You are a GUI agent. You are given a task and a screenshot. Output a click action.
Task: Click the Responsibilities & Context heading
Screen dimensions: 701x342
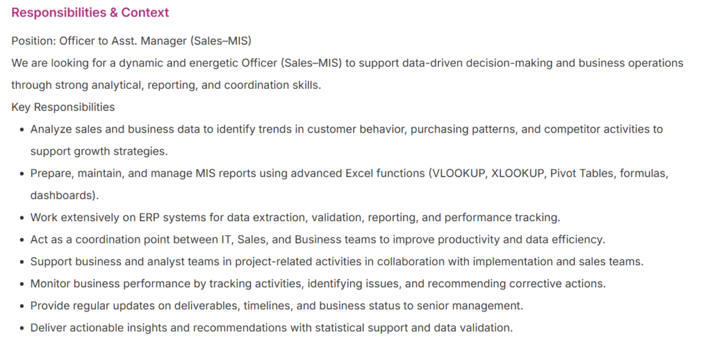(x=90, y=13)
